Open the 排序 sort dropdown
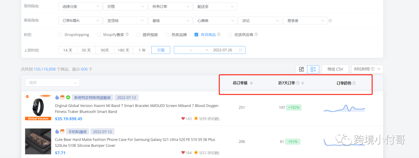 click(52, 82)
